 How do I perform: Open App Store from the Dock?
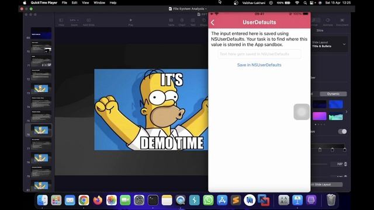coord(222,200)
